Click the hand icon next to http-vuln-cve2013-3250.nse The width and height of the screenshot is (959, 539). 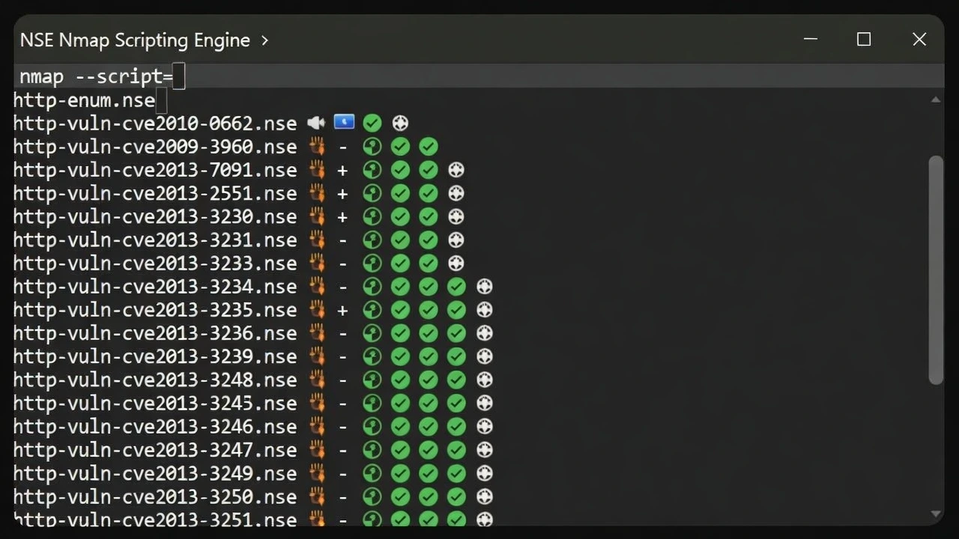tap(316, 496)
